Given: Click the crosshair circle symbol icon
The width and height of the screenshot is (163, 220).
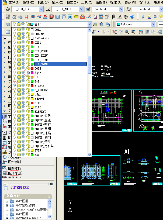Looking at the screenshot, I should coord(126,17).
